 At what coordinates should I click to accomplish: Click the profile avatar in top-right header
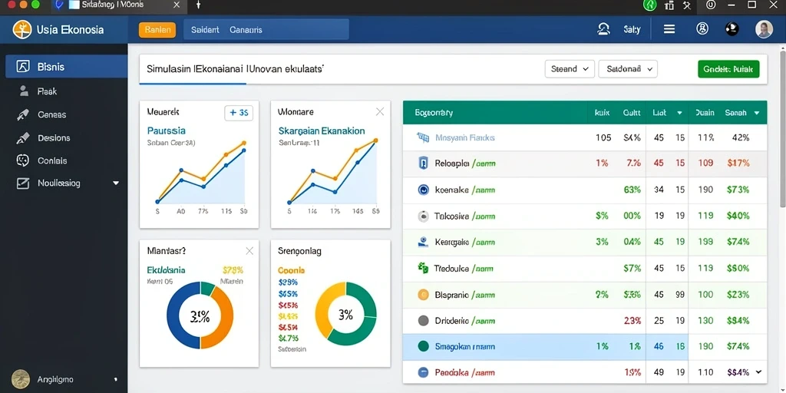(x=764, y=30)
